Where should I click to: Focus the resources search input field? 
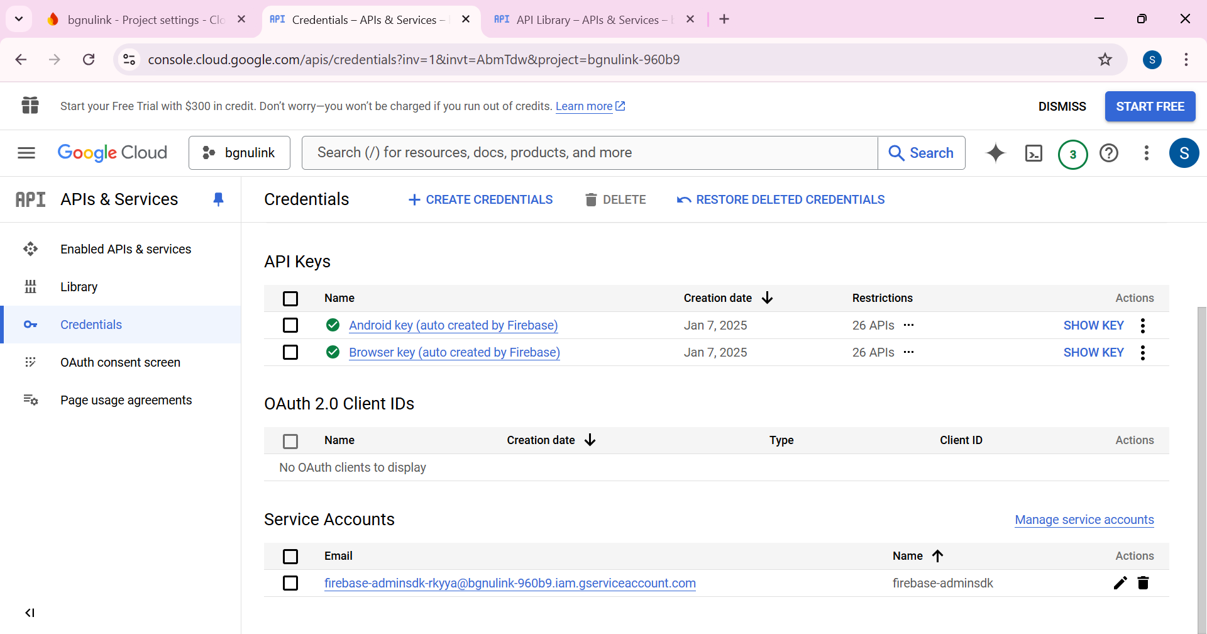tap(590, 153)
